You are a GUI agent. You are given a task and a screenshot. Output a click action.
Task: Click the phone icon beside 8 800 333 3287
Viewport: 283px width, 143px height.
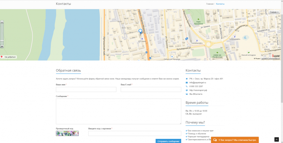tap(187, 86)
